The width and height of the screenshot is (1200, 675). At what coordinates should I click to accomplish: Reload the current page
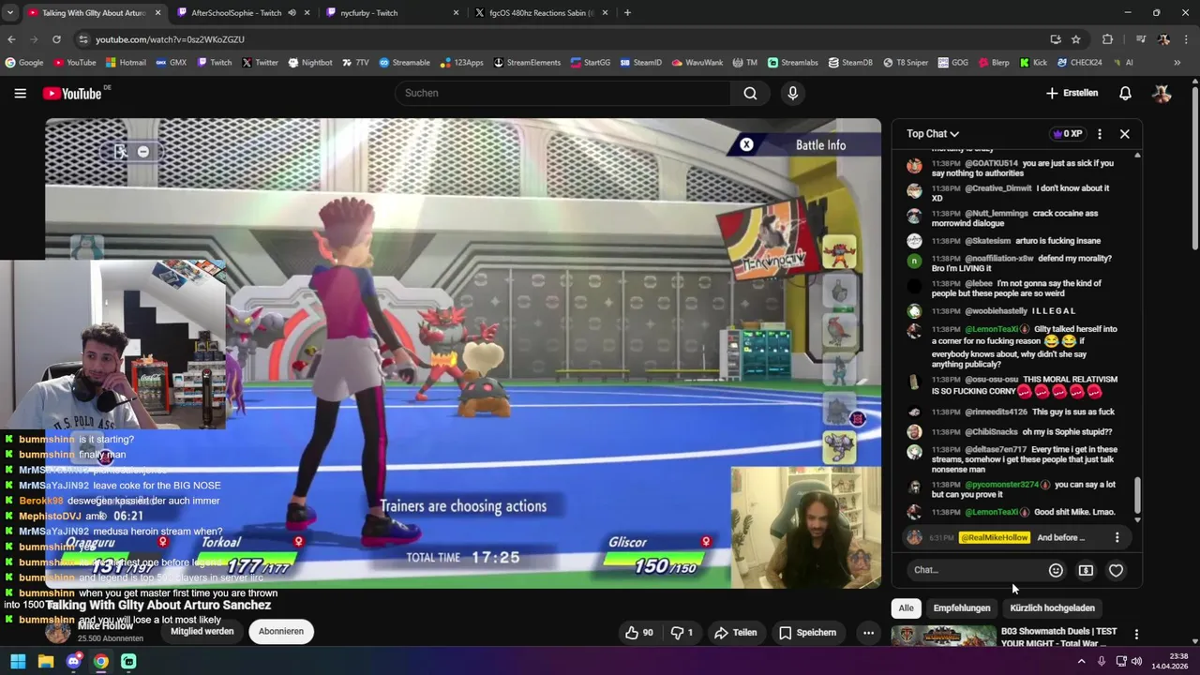click(x=56, y=39)
